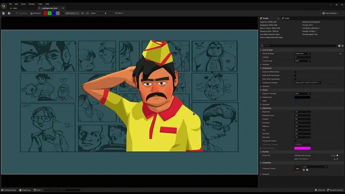The image size is (345, 194).
Task: Browse to Composite Texture asset icon
Action: click(307, 170)
